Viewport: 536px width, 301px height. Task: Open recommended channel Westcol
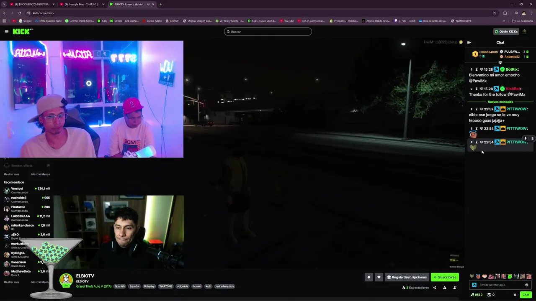(x=26, y=190)
